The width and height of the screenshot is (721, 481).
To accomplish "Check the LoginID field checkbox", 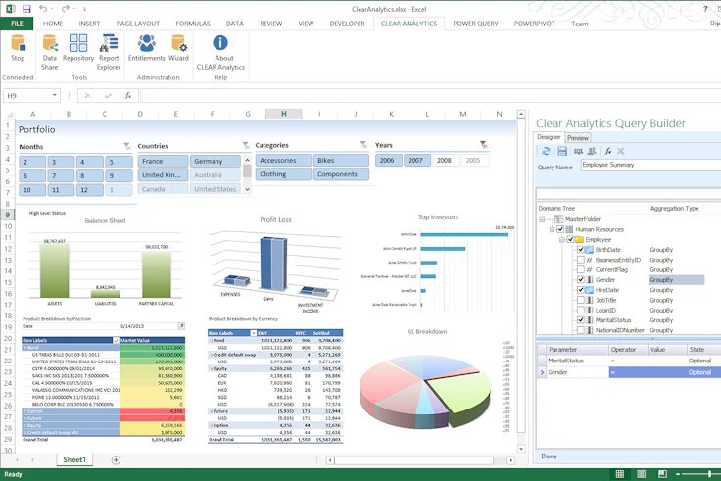I will tap(581, 310).
